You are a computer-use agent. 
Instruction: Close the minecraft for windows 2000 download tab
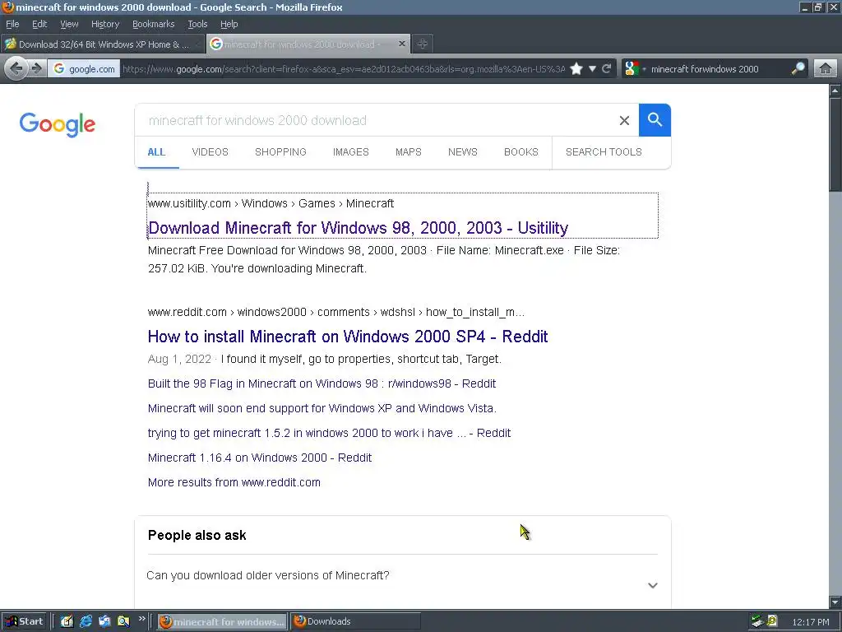[x=401, y=44]
